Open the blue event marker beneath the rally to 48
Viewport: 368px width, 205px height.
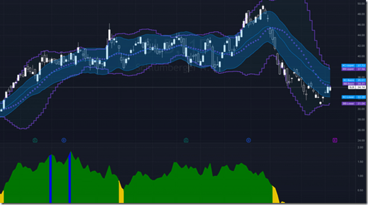coord(248,140)
